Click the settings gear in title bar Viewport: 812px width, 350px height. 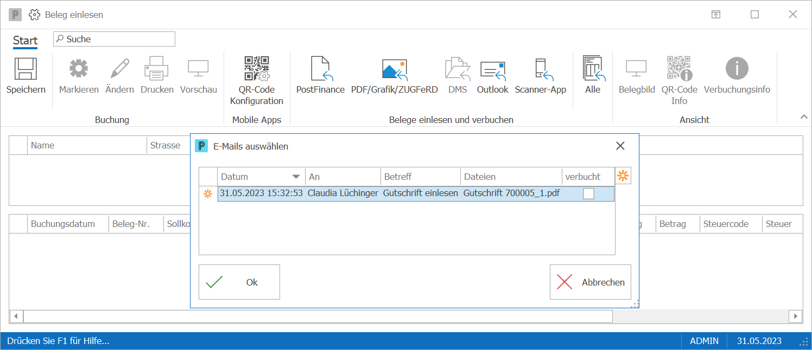[x=34, y=15]
